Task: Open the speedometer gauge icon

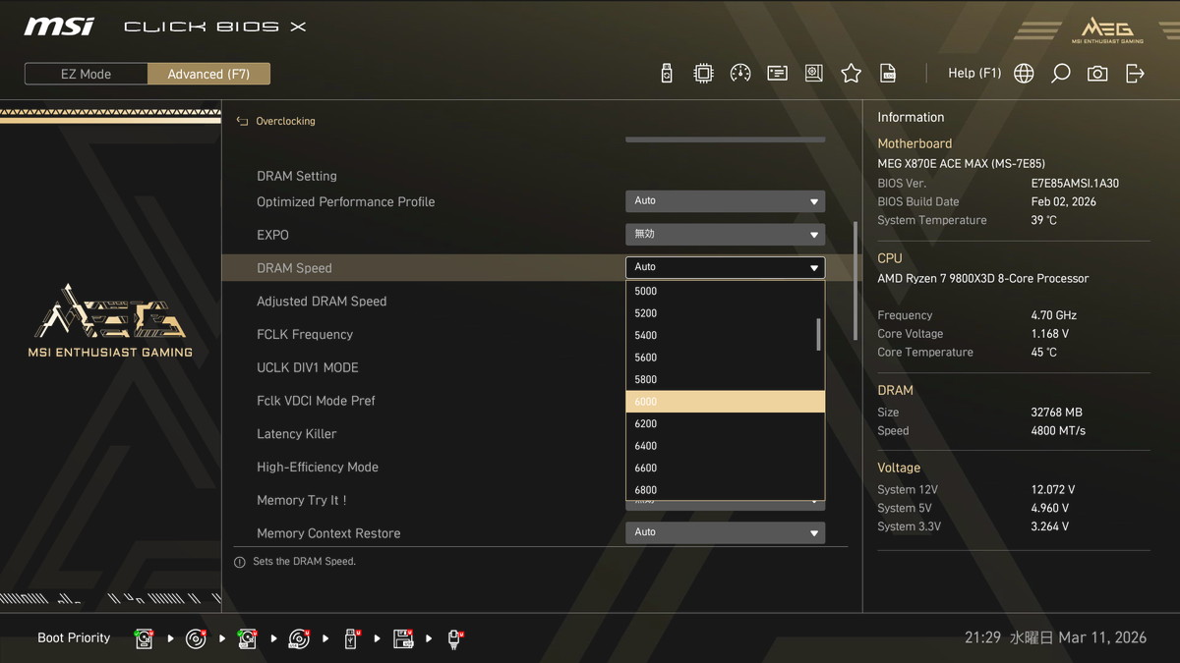Action: point(740,74)
